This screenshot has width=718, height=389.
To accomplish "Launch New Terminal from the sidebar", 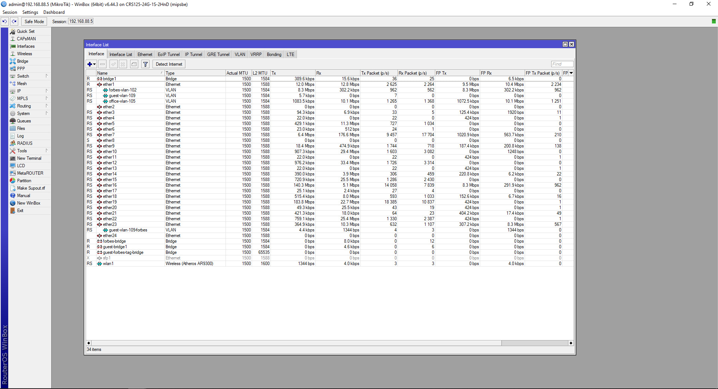I will pos(29,158).
